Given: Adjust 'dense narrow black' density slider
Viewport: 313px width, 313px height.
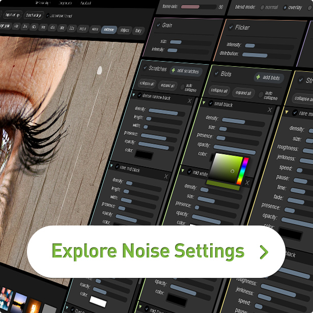Looking at the screenshot, I should (166, 112).
